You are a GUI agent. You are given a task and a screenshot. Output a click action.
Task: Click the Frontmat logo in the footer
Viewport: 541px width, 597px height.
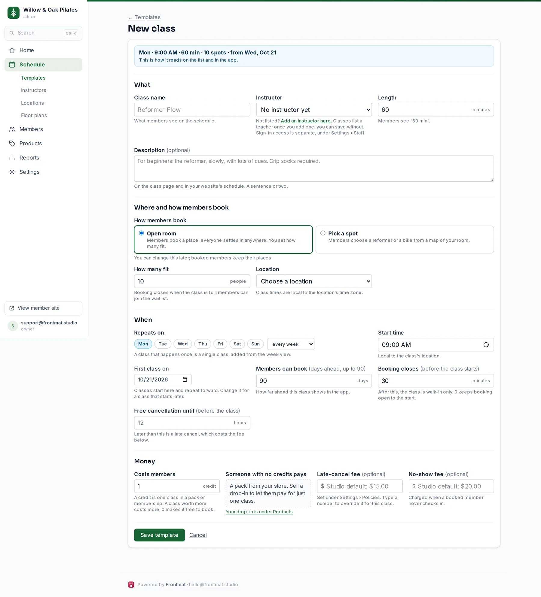pyautogui.click(x=131, y=584)
